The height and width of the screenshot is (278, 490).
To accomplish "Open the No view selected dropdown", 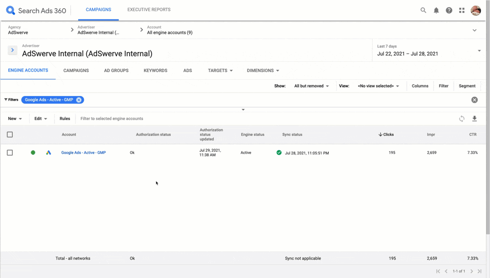I will coord(378,86).
